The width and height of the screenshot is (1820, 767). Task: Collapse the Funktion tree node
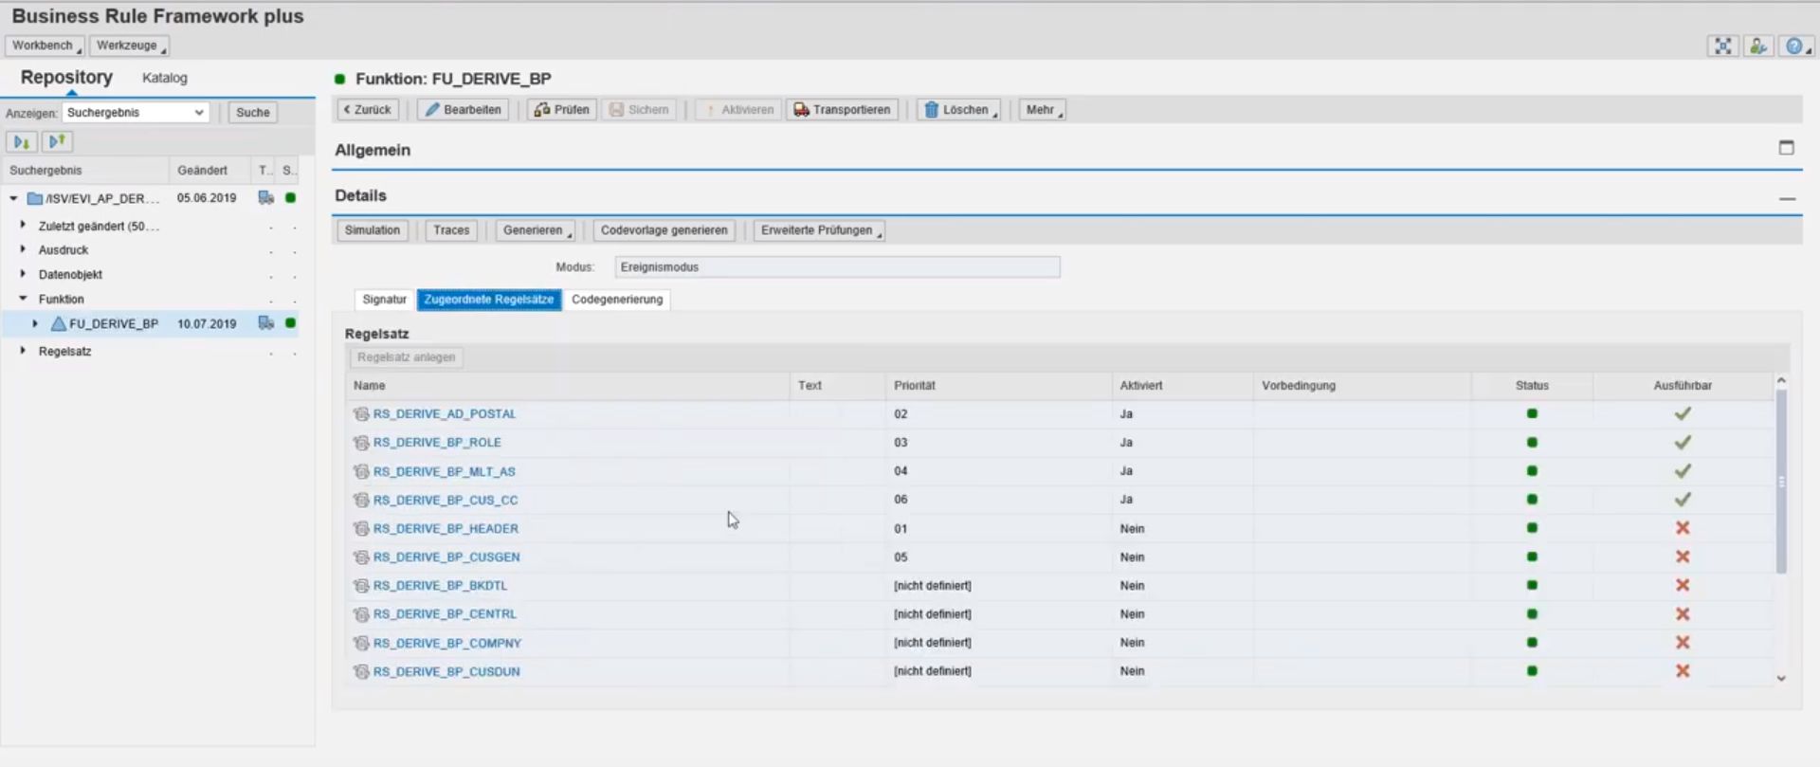point(23,299)
